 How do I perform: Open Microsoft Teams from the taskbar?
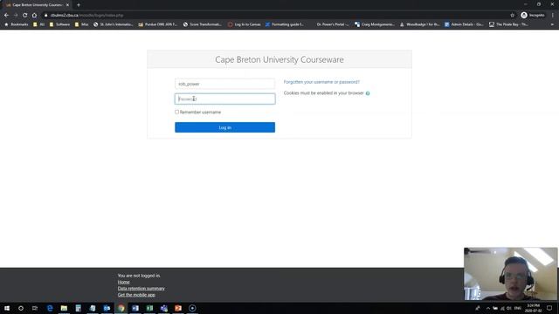[x=164, y=308]
